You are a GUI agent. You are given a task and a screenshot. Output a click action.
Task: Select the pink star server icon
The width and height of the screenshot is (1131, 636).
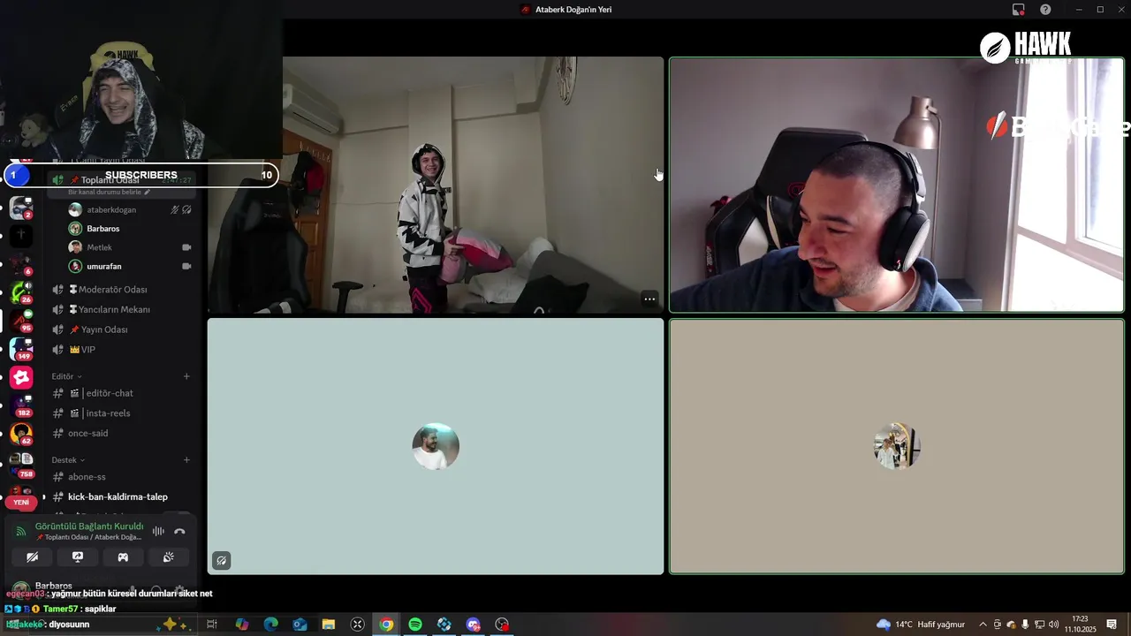click(21, 377)
